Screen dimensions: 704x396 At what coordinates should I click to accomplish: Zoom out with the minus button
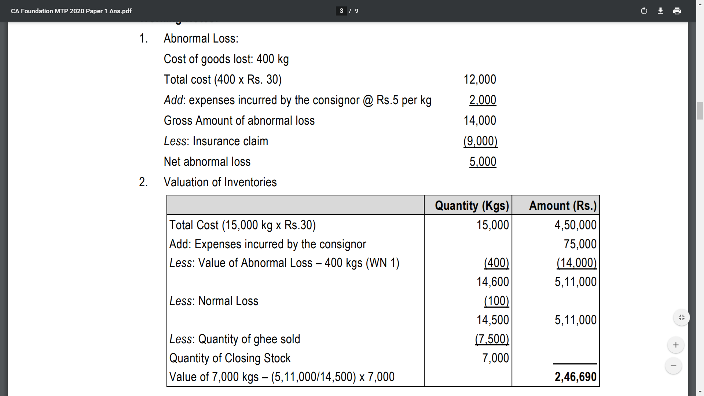pos(673,366)
